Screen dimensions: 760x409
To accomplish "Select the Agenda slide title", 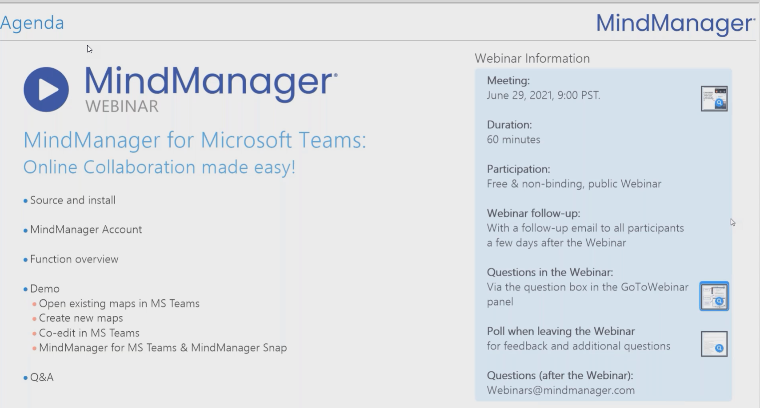I will (x=32, y=23).
